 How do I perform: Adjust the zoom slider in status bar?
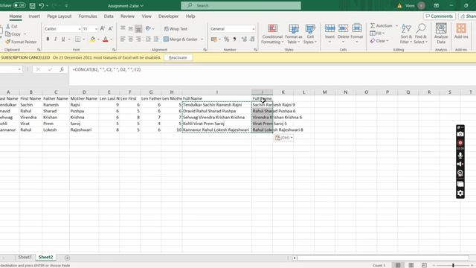453,265
